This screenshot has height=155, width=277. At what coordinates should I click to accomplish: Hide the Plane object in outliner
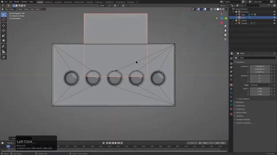point(274,18)
